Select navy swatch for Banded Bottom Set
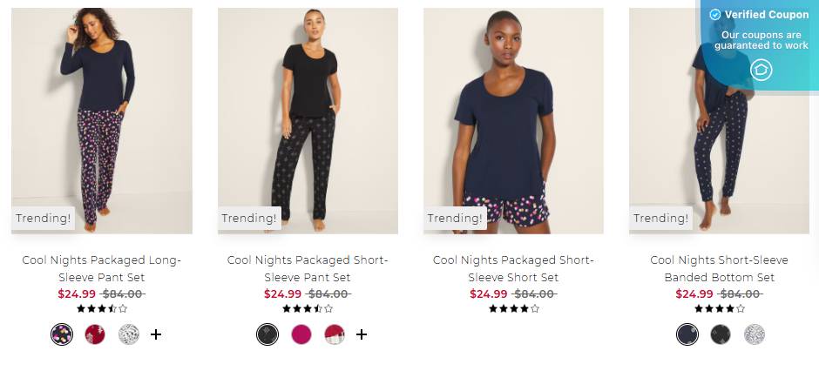The width and height of the screenshot is (819, 371). point(687,334)
